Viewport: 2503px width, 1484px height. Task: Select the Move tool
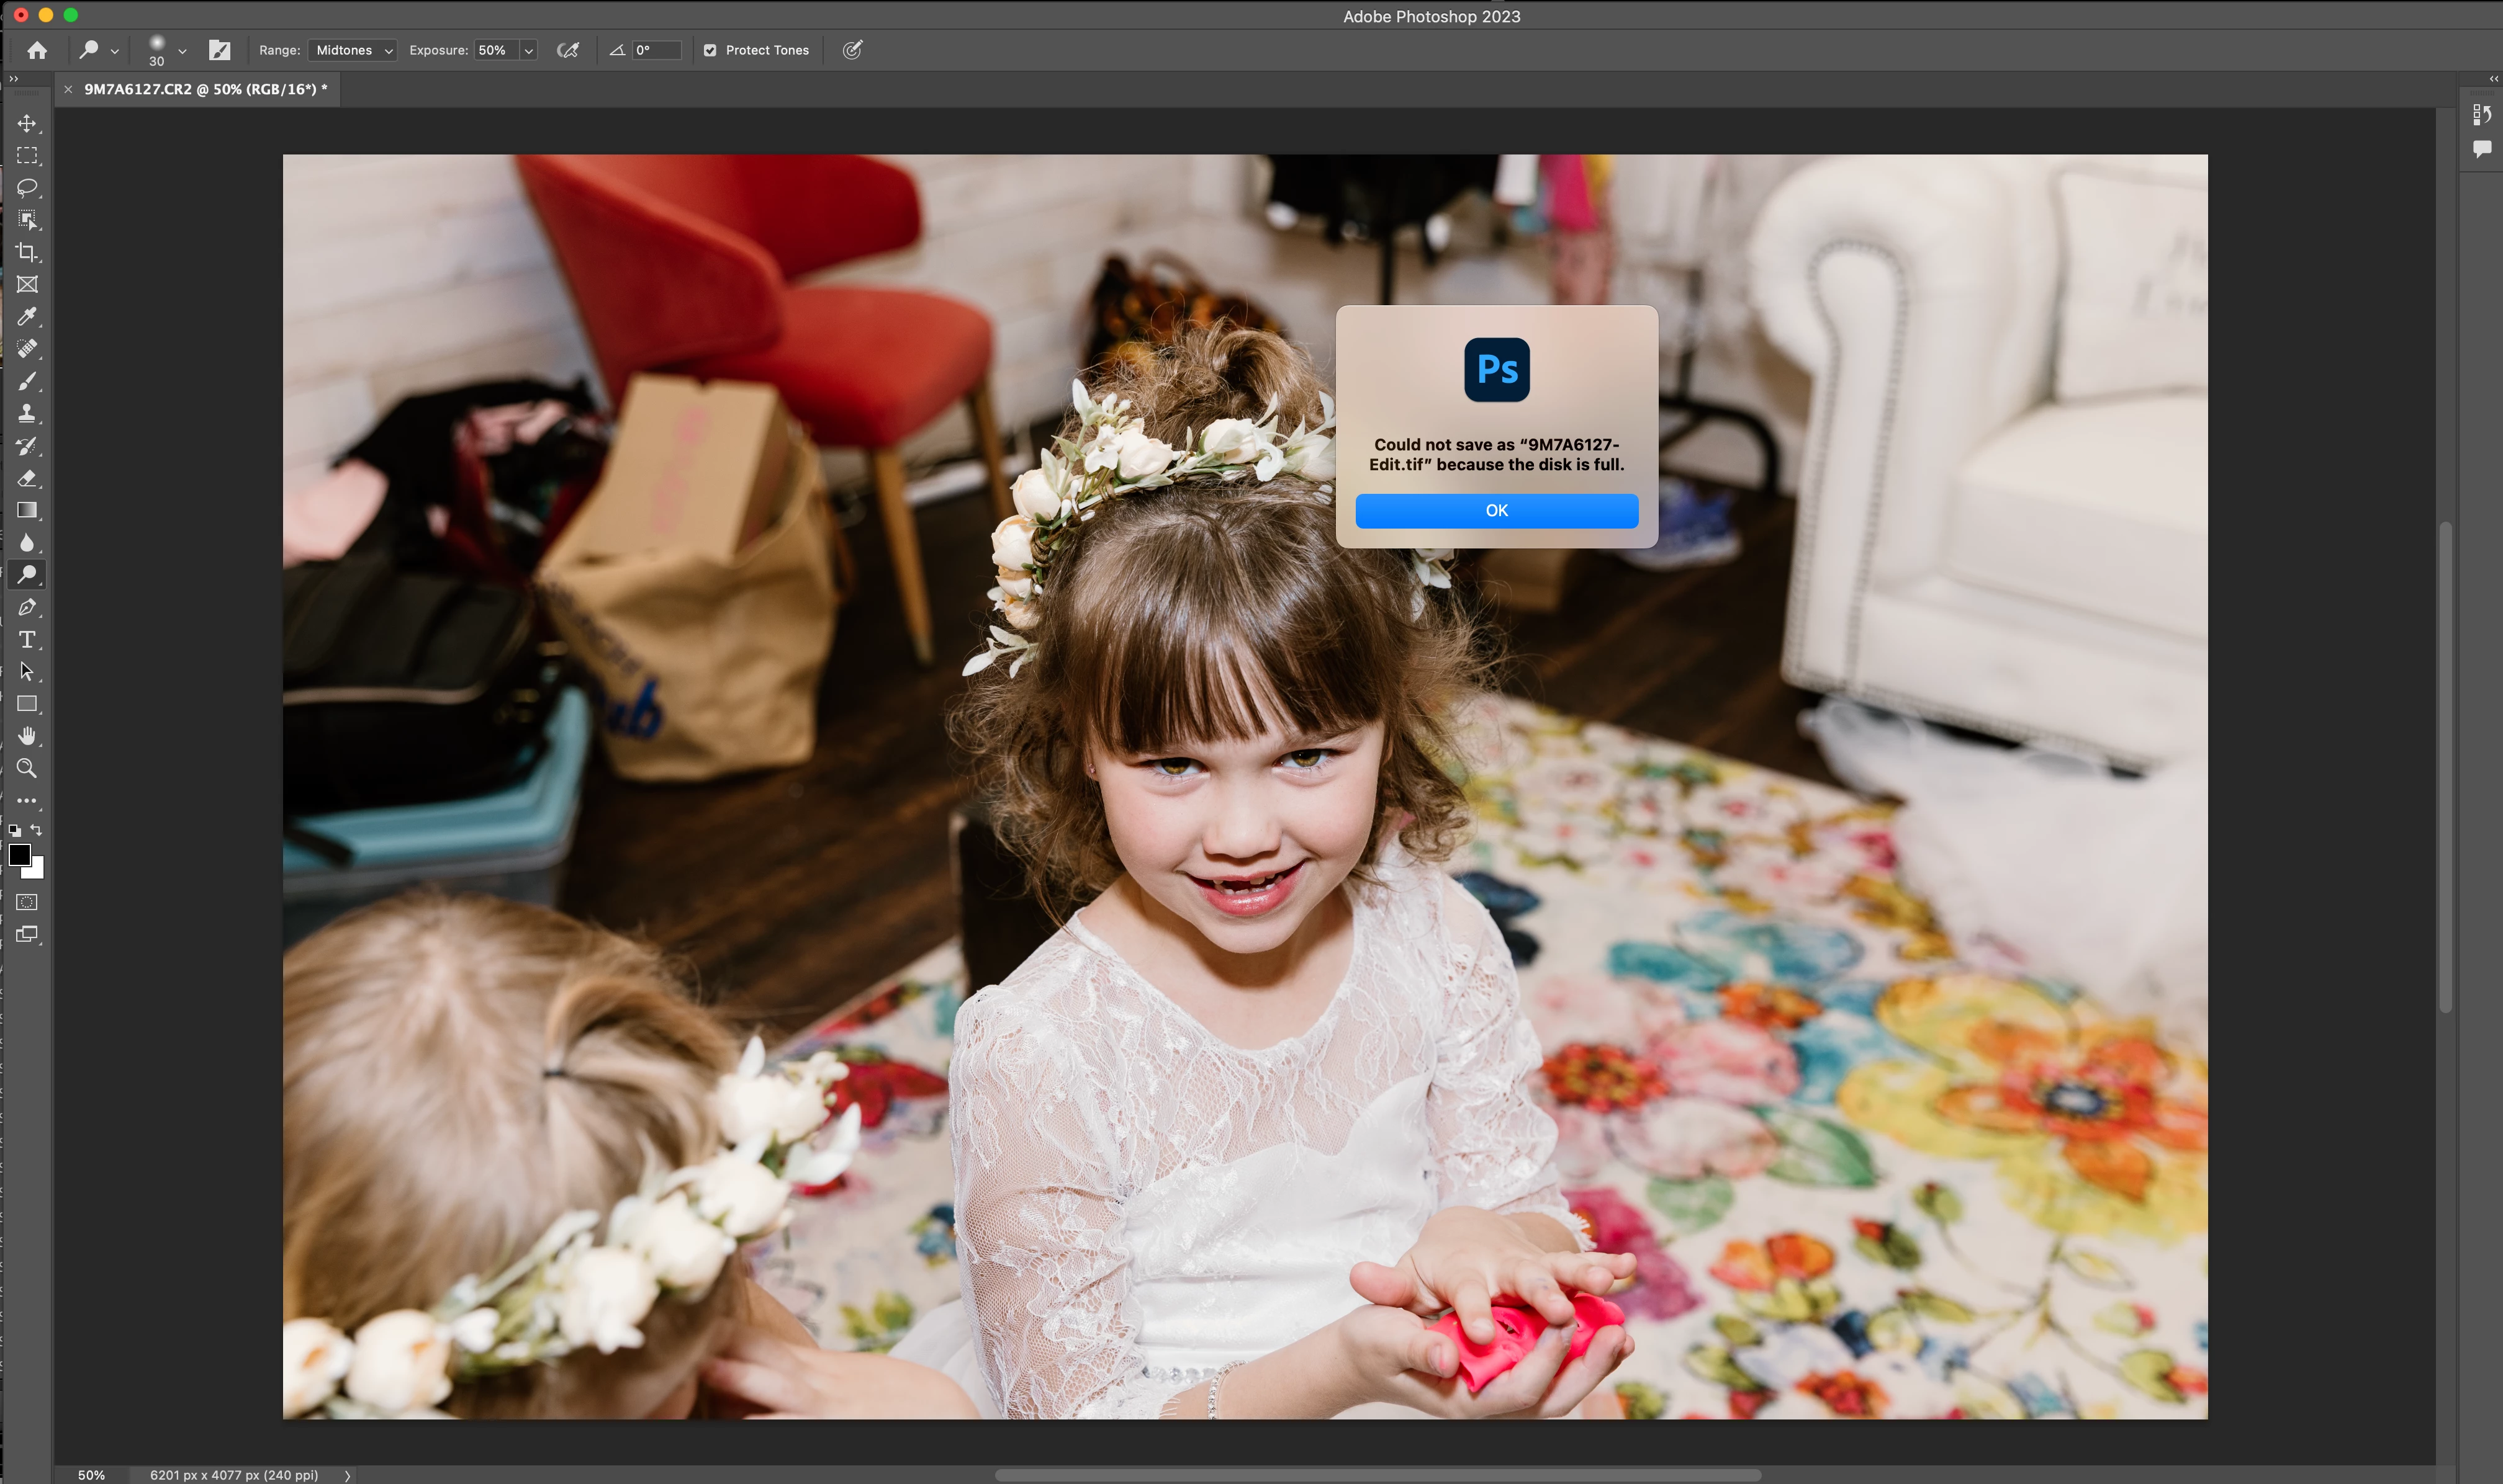[27, 123]
